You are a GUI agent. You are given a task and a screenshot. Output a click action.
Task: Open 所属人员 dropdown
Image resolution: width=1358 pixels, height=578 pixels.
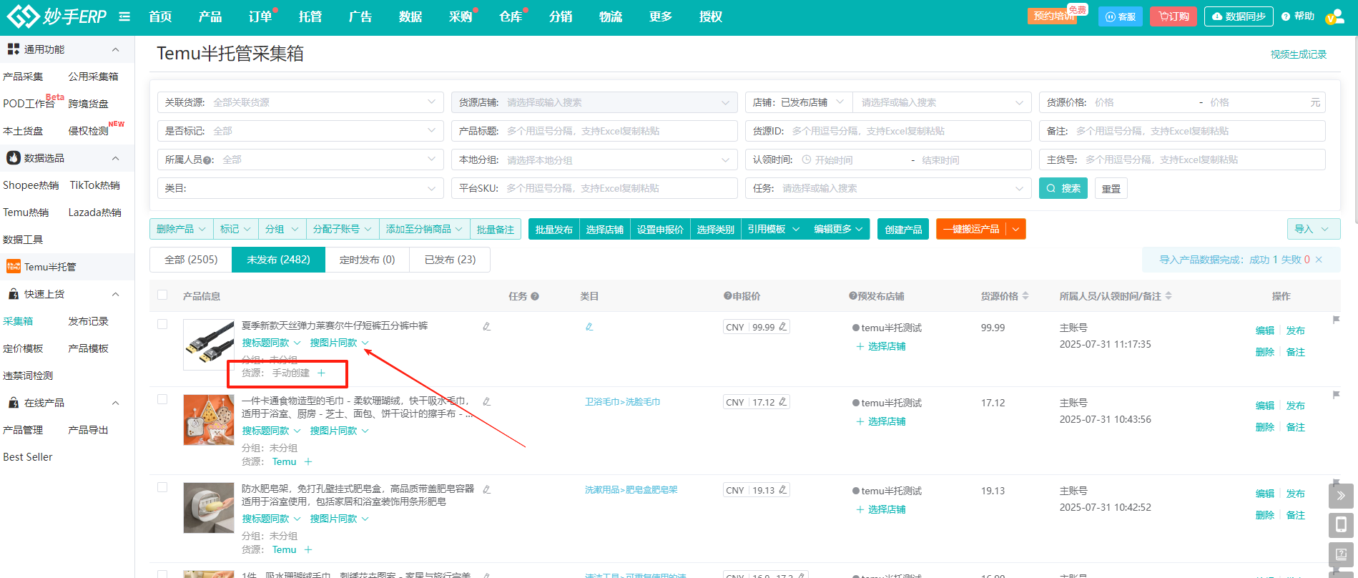pos(300,160)
